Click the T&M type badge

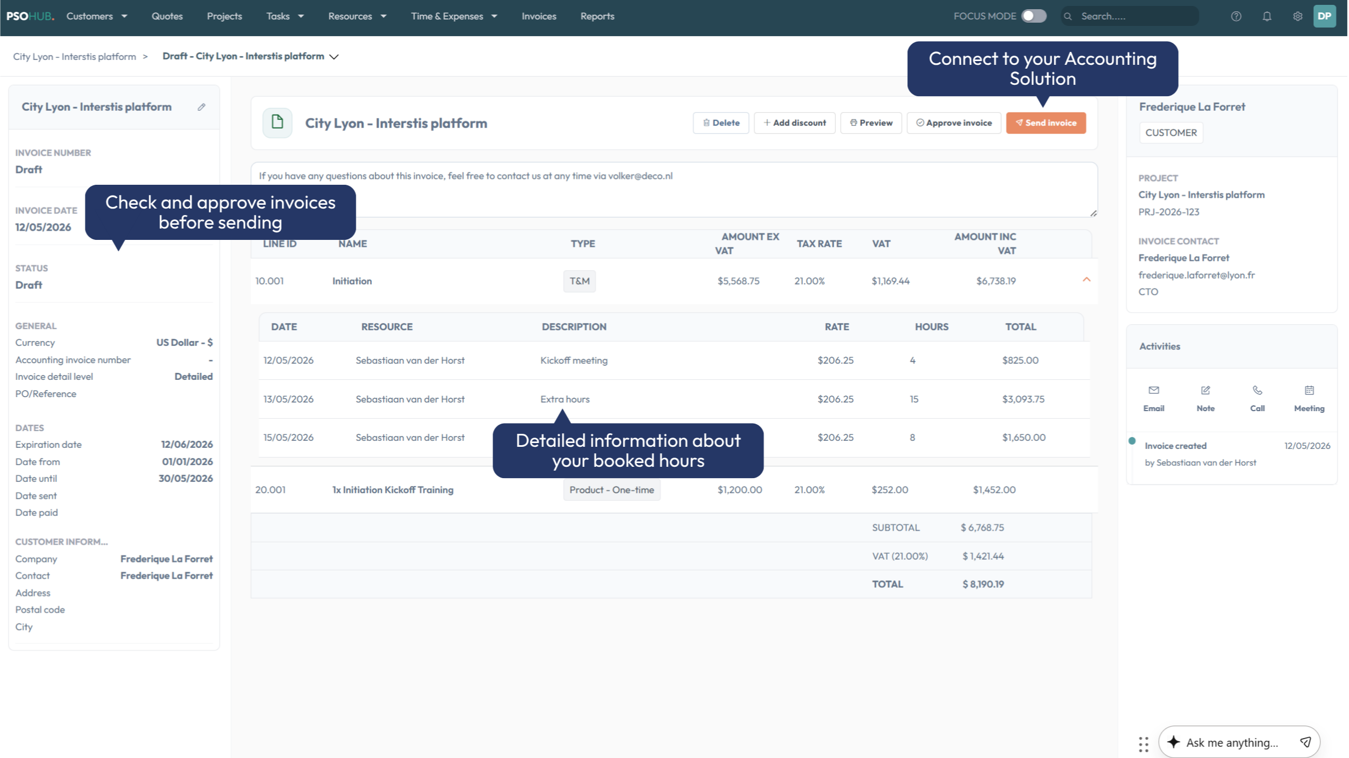point(579,281)
